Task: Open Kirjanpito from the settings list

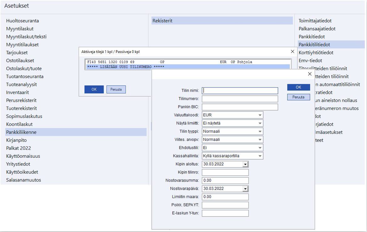Action: coord(16,140)
